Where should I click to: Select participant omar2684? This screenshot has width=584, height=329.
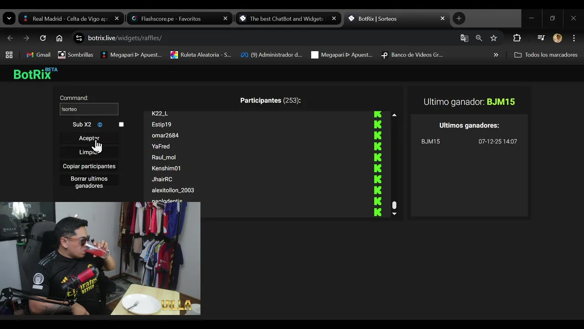[x=165, y=135]
